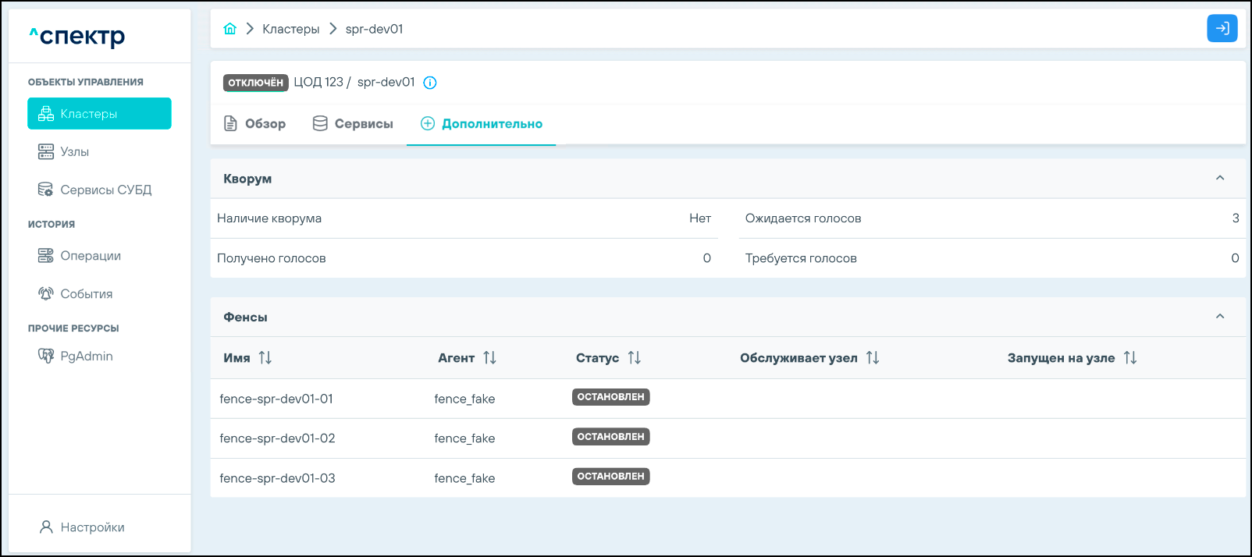Go to Сервисы СУБД in sidebar

coord(105,190)
